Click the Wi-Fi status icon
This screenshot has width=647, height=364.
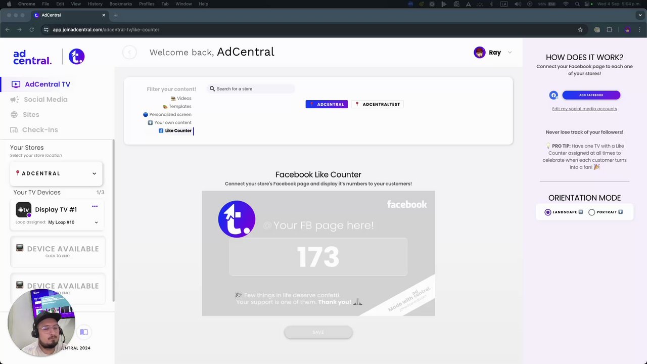point(566,4)
